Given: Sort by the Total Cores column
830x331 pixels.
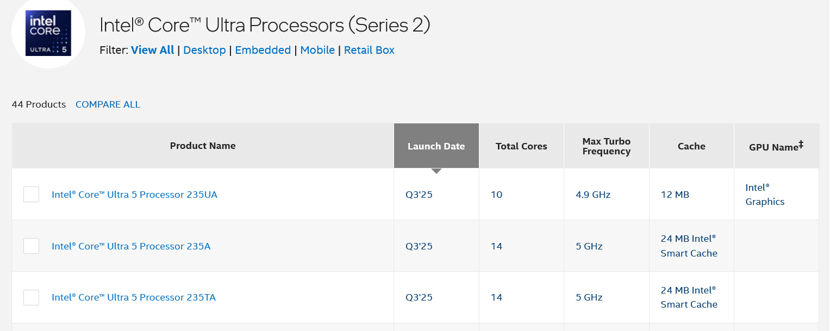Looking at the screenshot, I should [x=521, y=146].
